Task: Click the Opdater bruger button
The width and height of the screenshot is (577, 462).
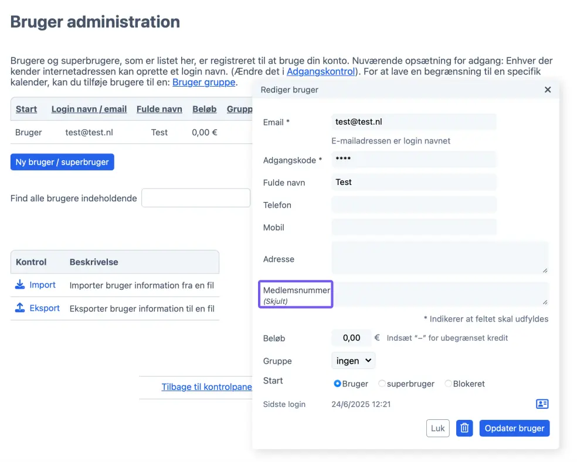Action: 514,428
